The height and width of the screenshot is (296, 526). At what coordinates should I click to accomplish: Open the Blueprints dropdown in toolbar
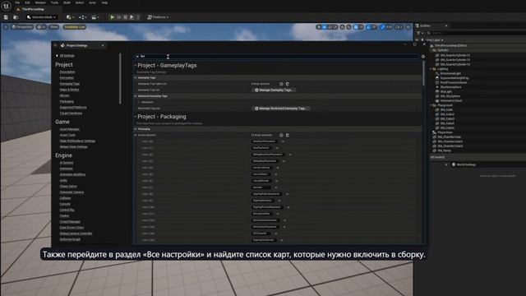point(82,17)
